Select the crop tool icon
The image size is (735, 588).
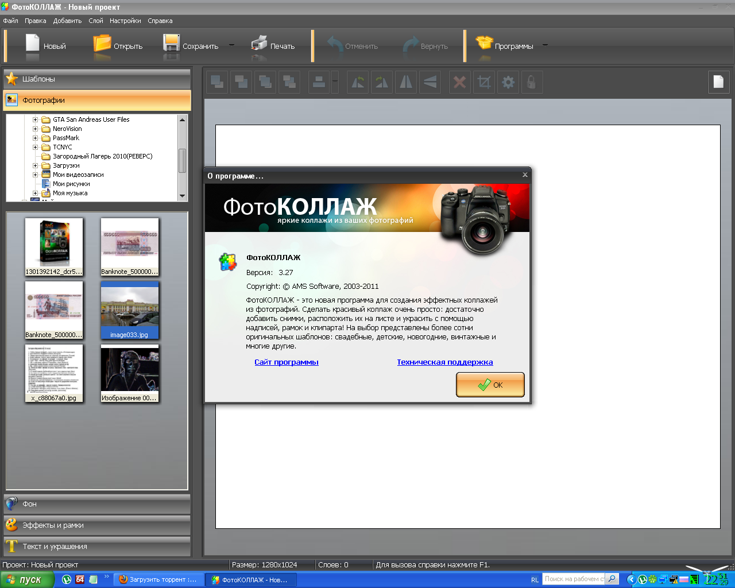[483, 82]
